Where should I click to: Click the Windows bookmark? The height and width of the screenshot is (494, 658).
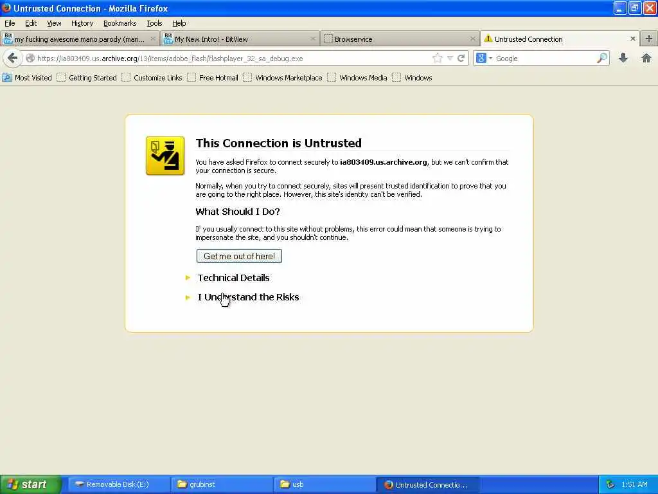coord(412,78)
